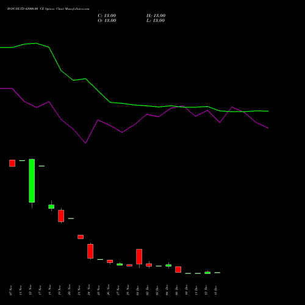Click the low value 'L: 13.00'
Viewport: 305px width, 305px height.
[x=156, y=21]
